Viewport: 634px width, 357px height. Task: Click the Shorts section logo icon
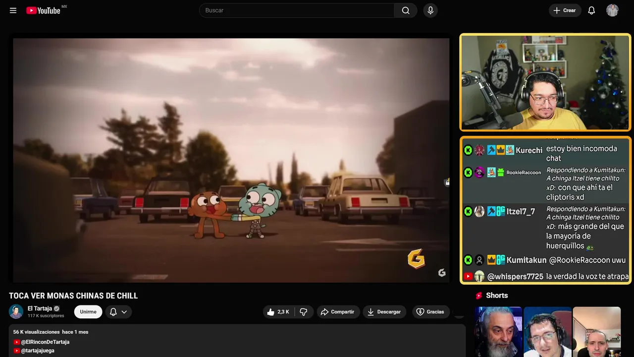coord(479,296)
